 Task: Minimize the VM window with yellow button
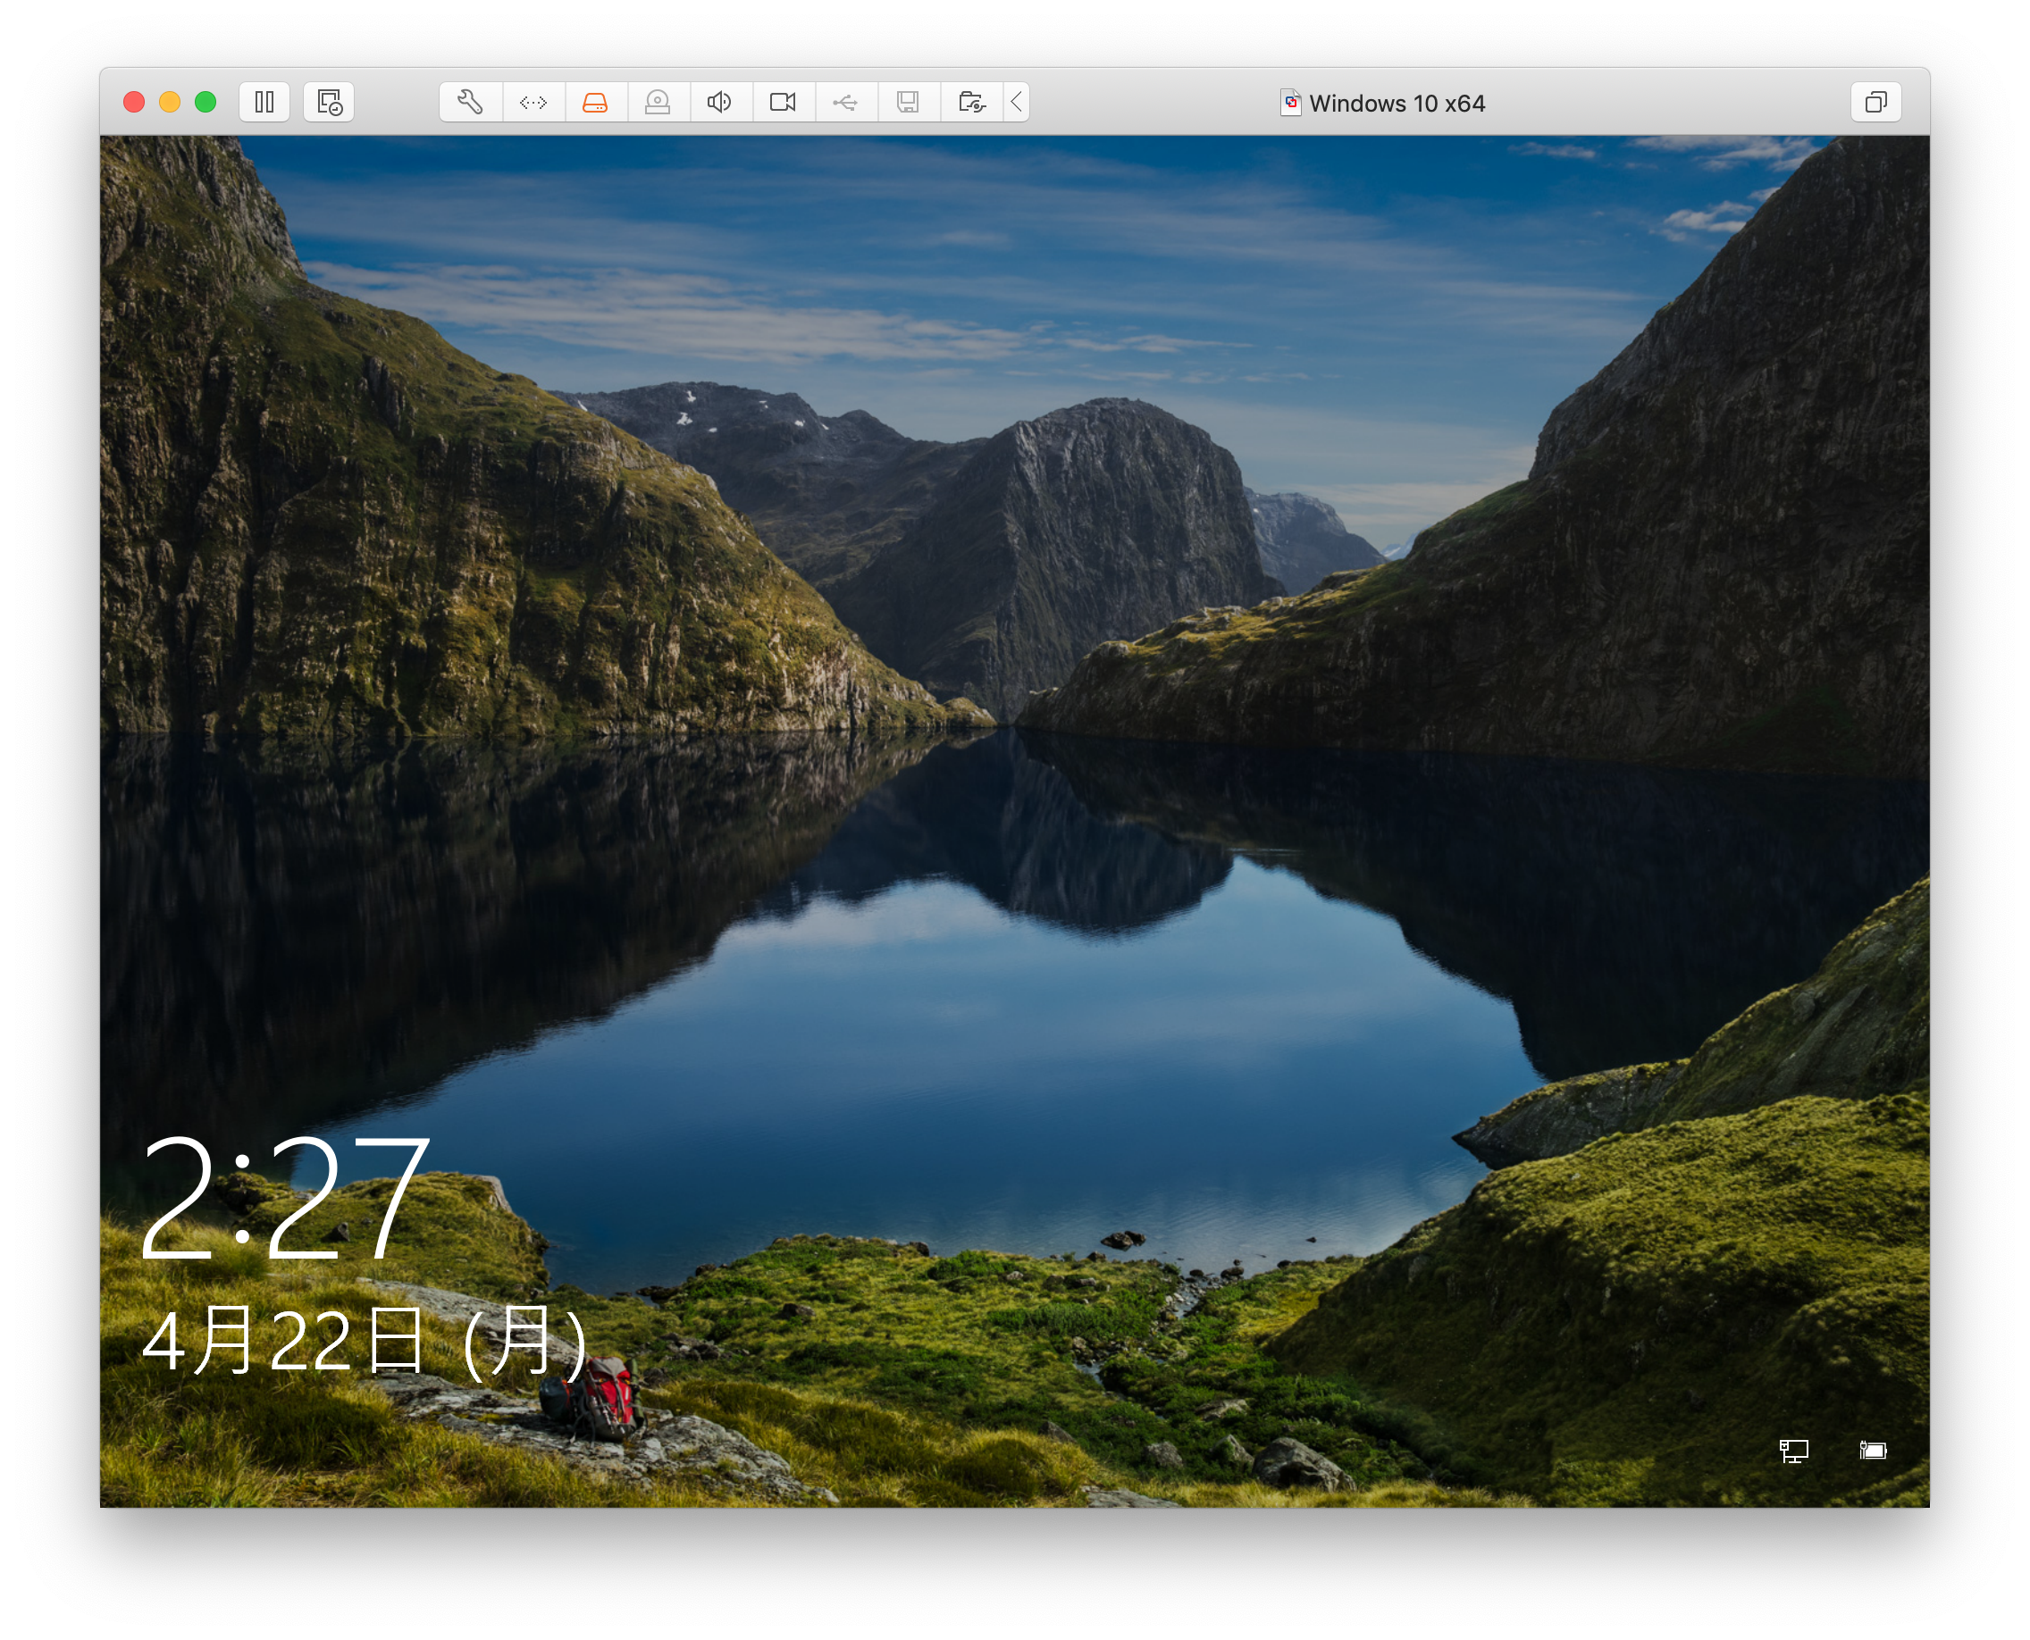[x=170, y=102]
